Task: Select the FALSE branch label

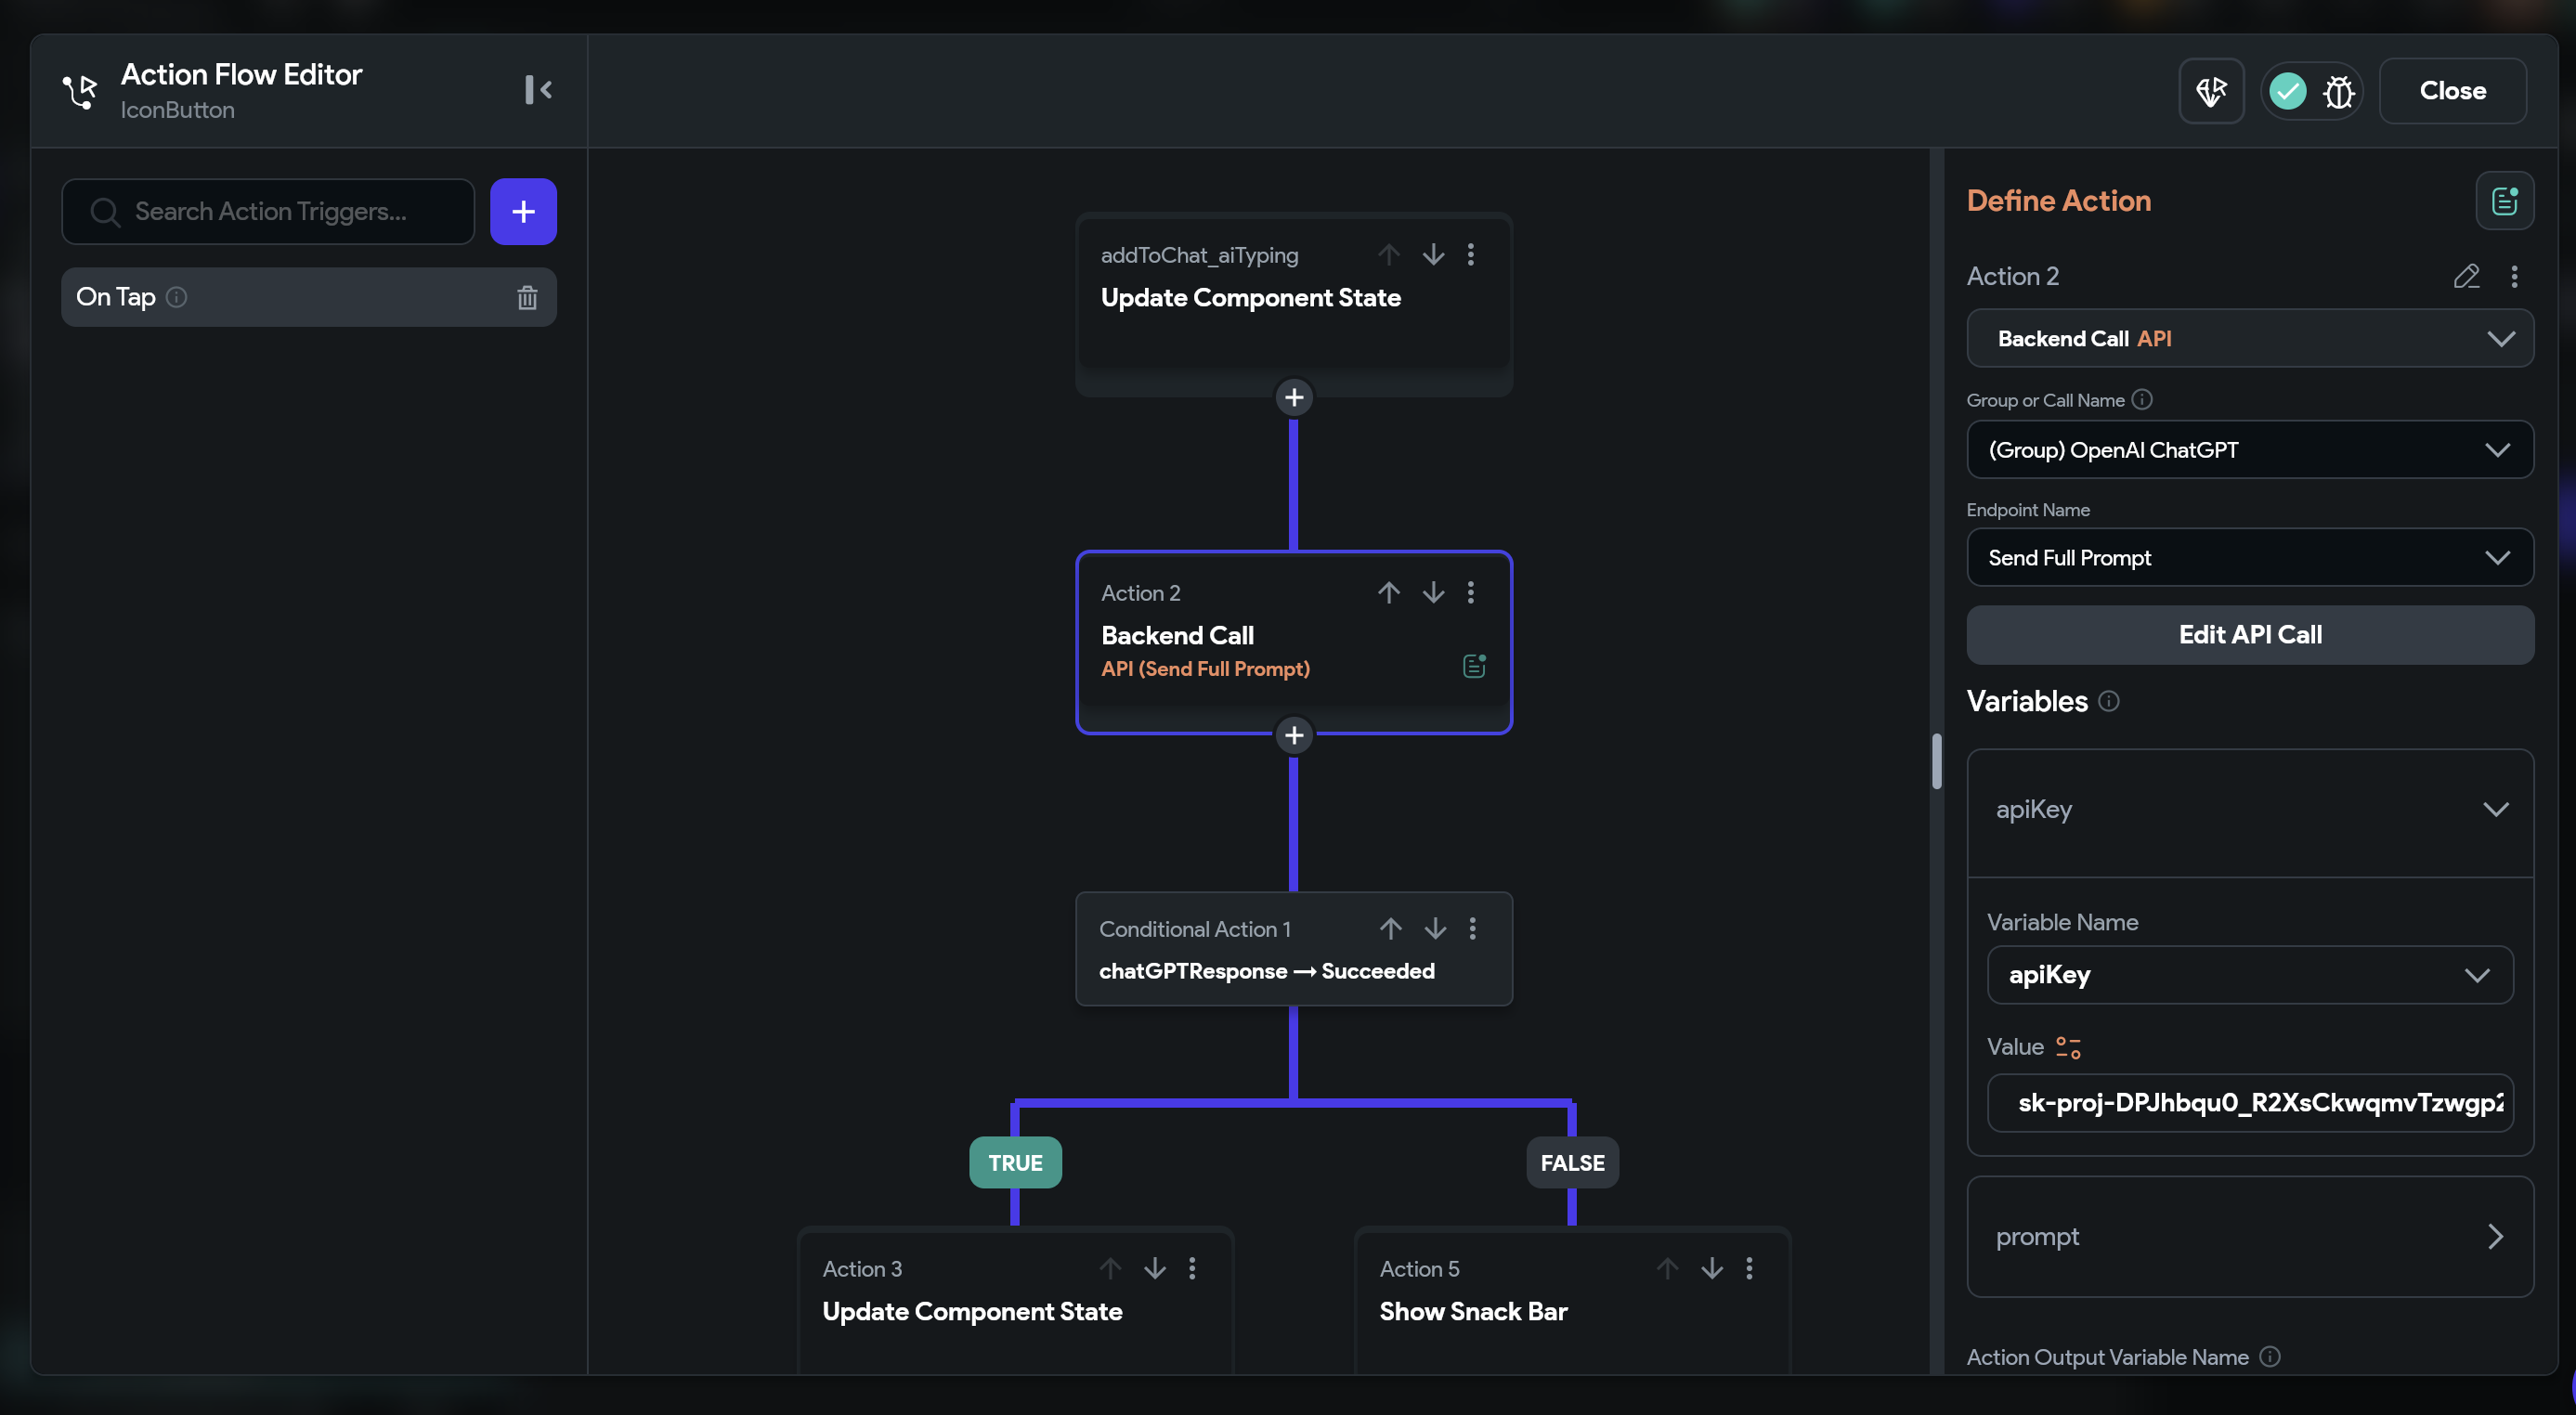Action: tap(1572, 1162)
